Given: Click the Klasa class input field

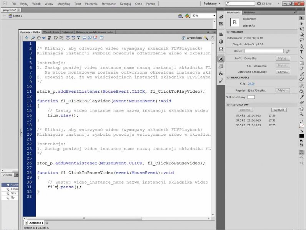Looking at the screenshot, I should [263, 51].
